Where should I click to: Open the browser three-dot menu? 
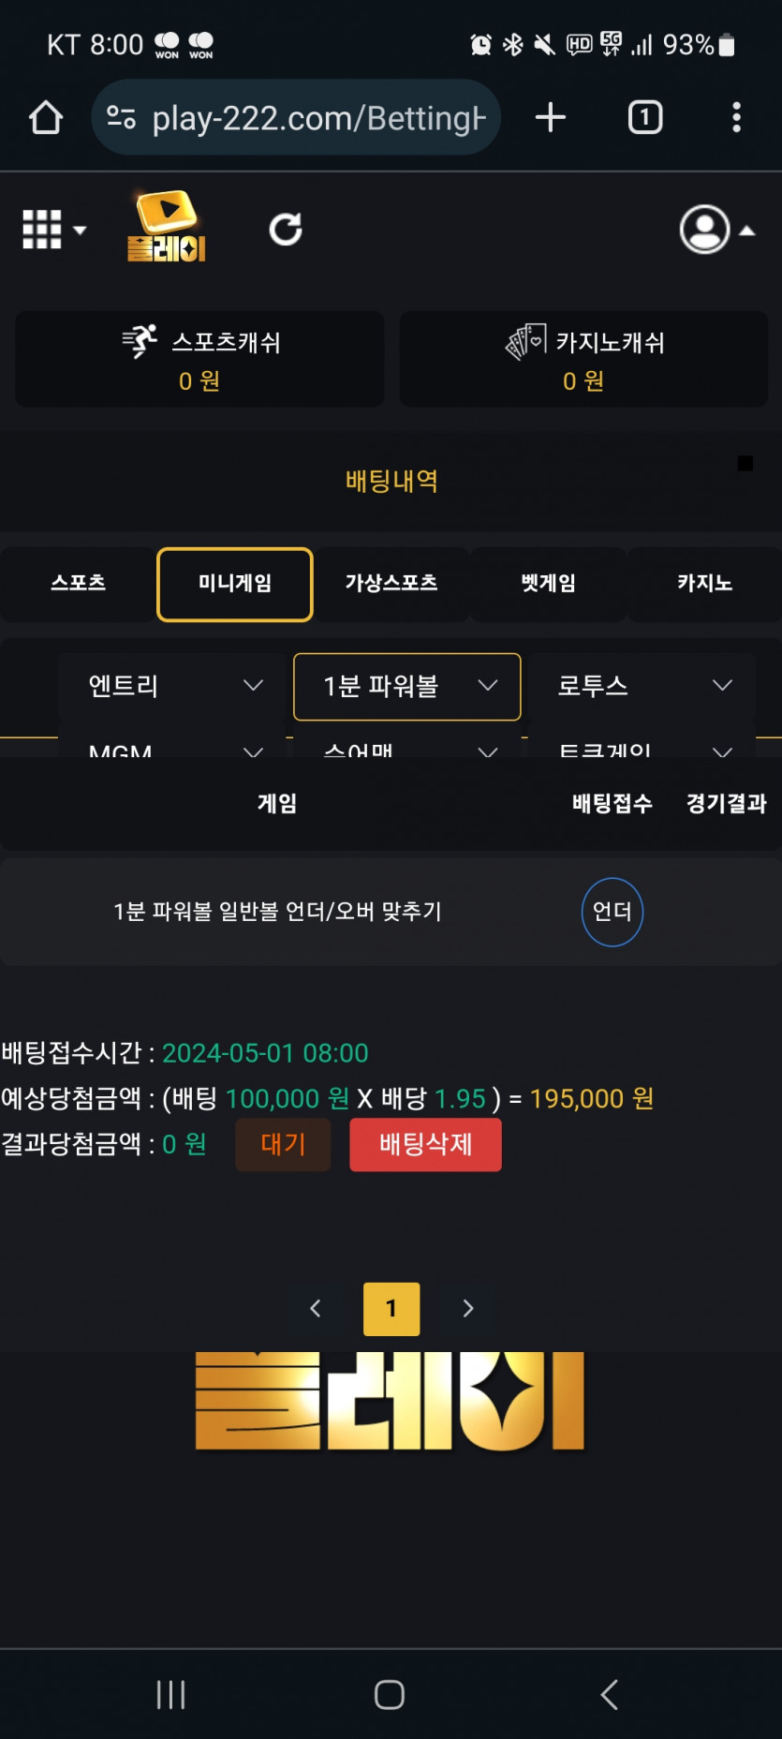point(737,117)
